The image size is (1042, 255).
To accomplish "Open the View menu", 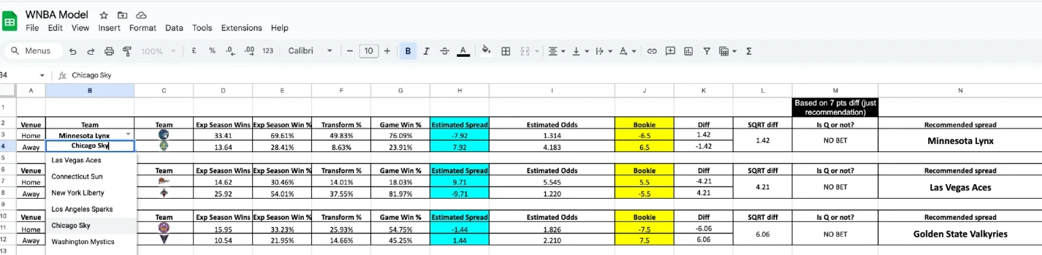I will click(81, 28).
